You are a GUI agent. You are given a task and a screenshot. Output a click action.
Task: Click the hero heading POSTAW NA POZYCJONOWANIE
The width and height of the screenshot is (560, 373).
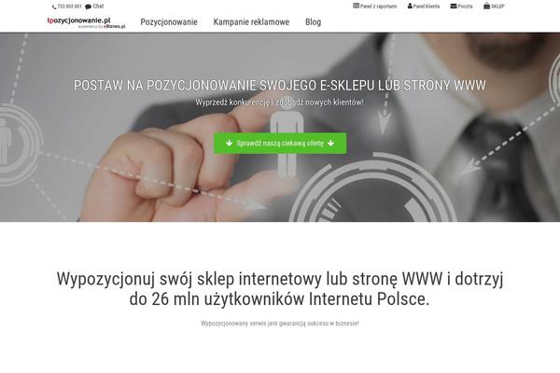[280, 85]
